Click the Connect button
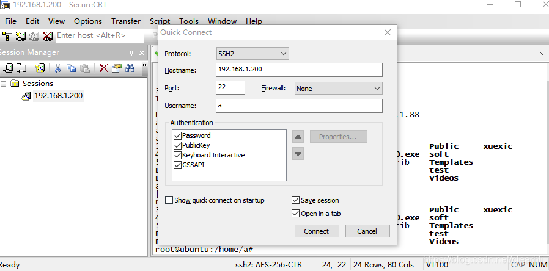Screen dimensions: 549x271 [317, 231]
